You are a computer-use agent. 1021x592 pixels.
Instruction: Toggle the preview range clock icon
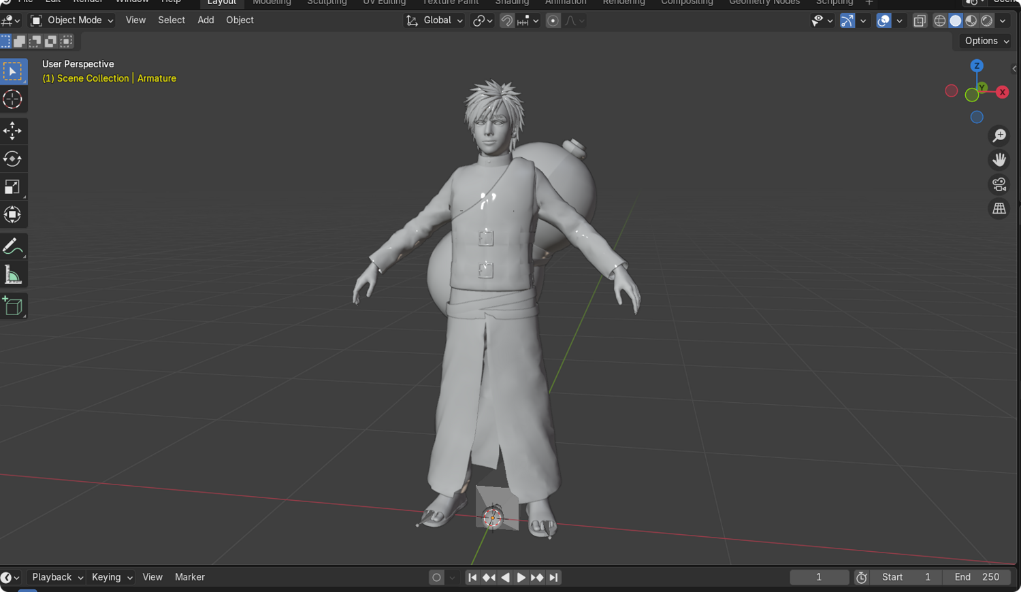pyautogui.click(x=862, y=577)
